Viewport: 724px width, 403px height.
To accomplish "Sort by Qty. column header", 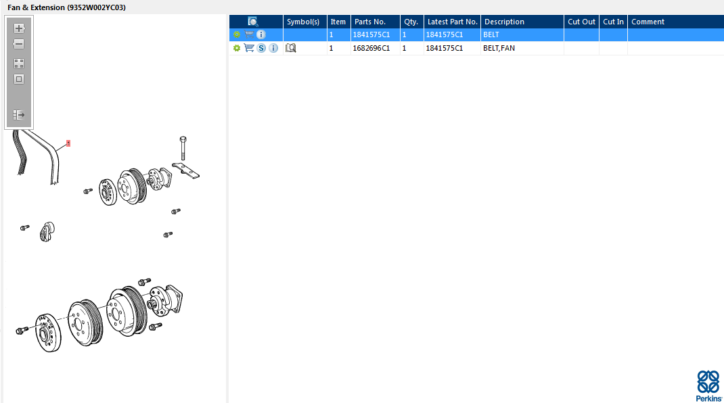I will [411, 22].
